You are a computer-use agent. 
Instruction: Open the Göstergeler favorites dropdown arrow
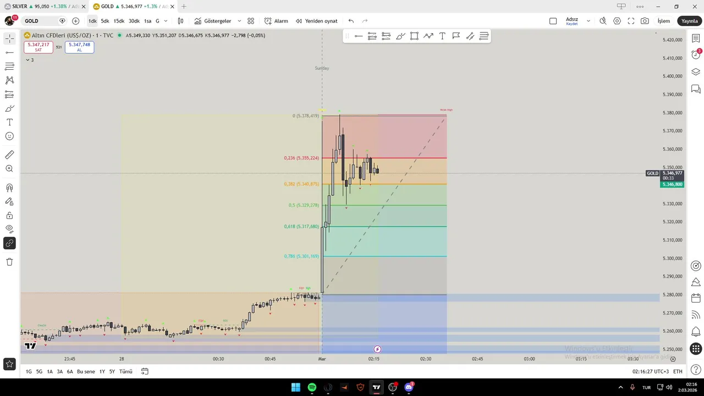pyautogui.click(x=239, y=21)
